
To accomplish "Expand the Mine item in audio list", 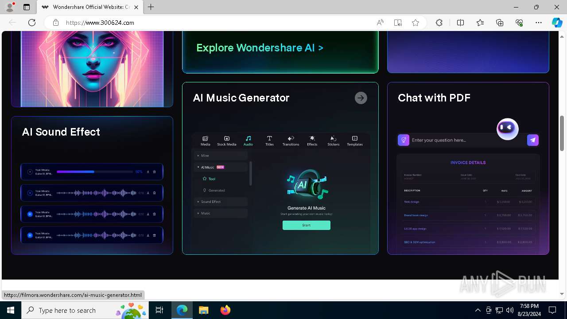I will click(x=221, y=156).
